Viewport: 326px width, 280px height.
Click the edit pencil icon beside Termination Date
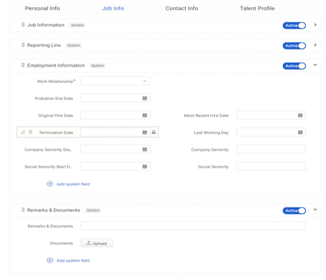(x=23, y=132)
